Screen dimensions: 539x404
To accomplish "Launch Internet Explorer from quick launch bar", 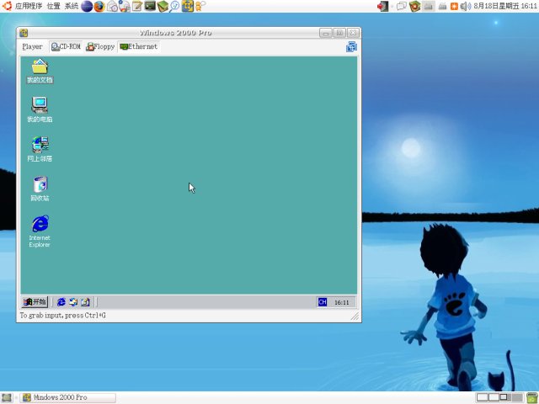I will pos(61,302).
